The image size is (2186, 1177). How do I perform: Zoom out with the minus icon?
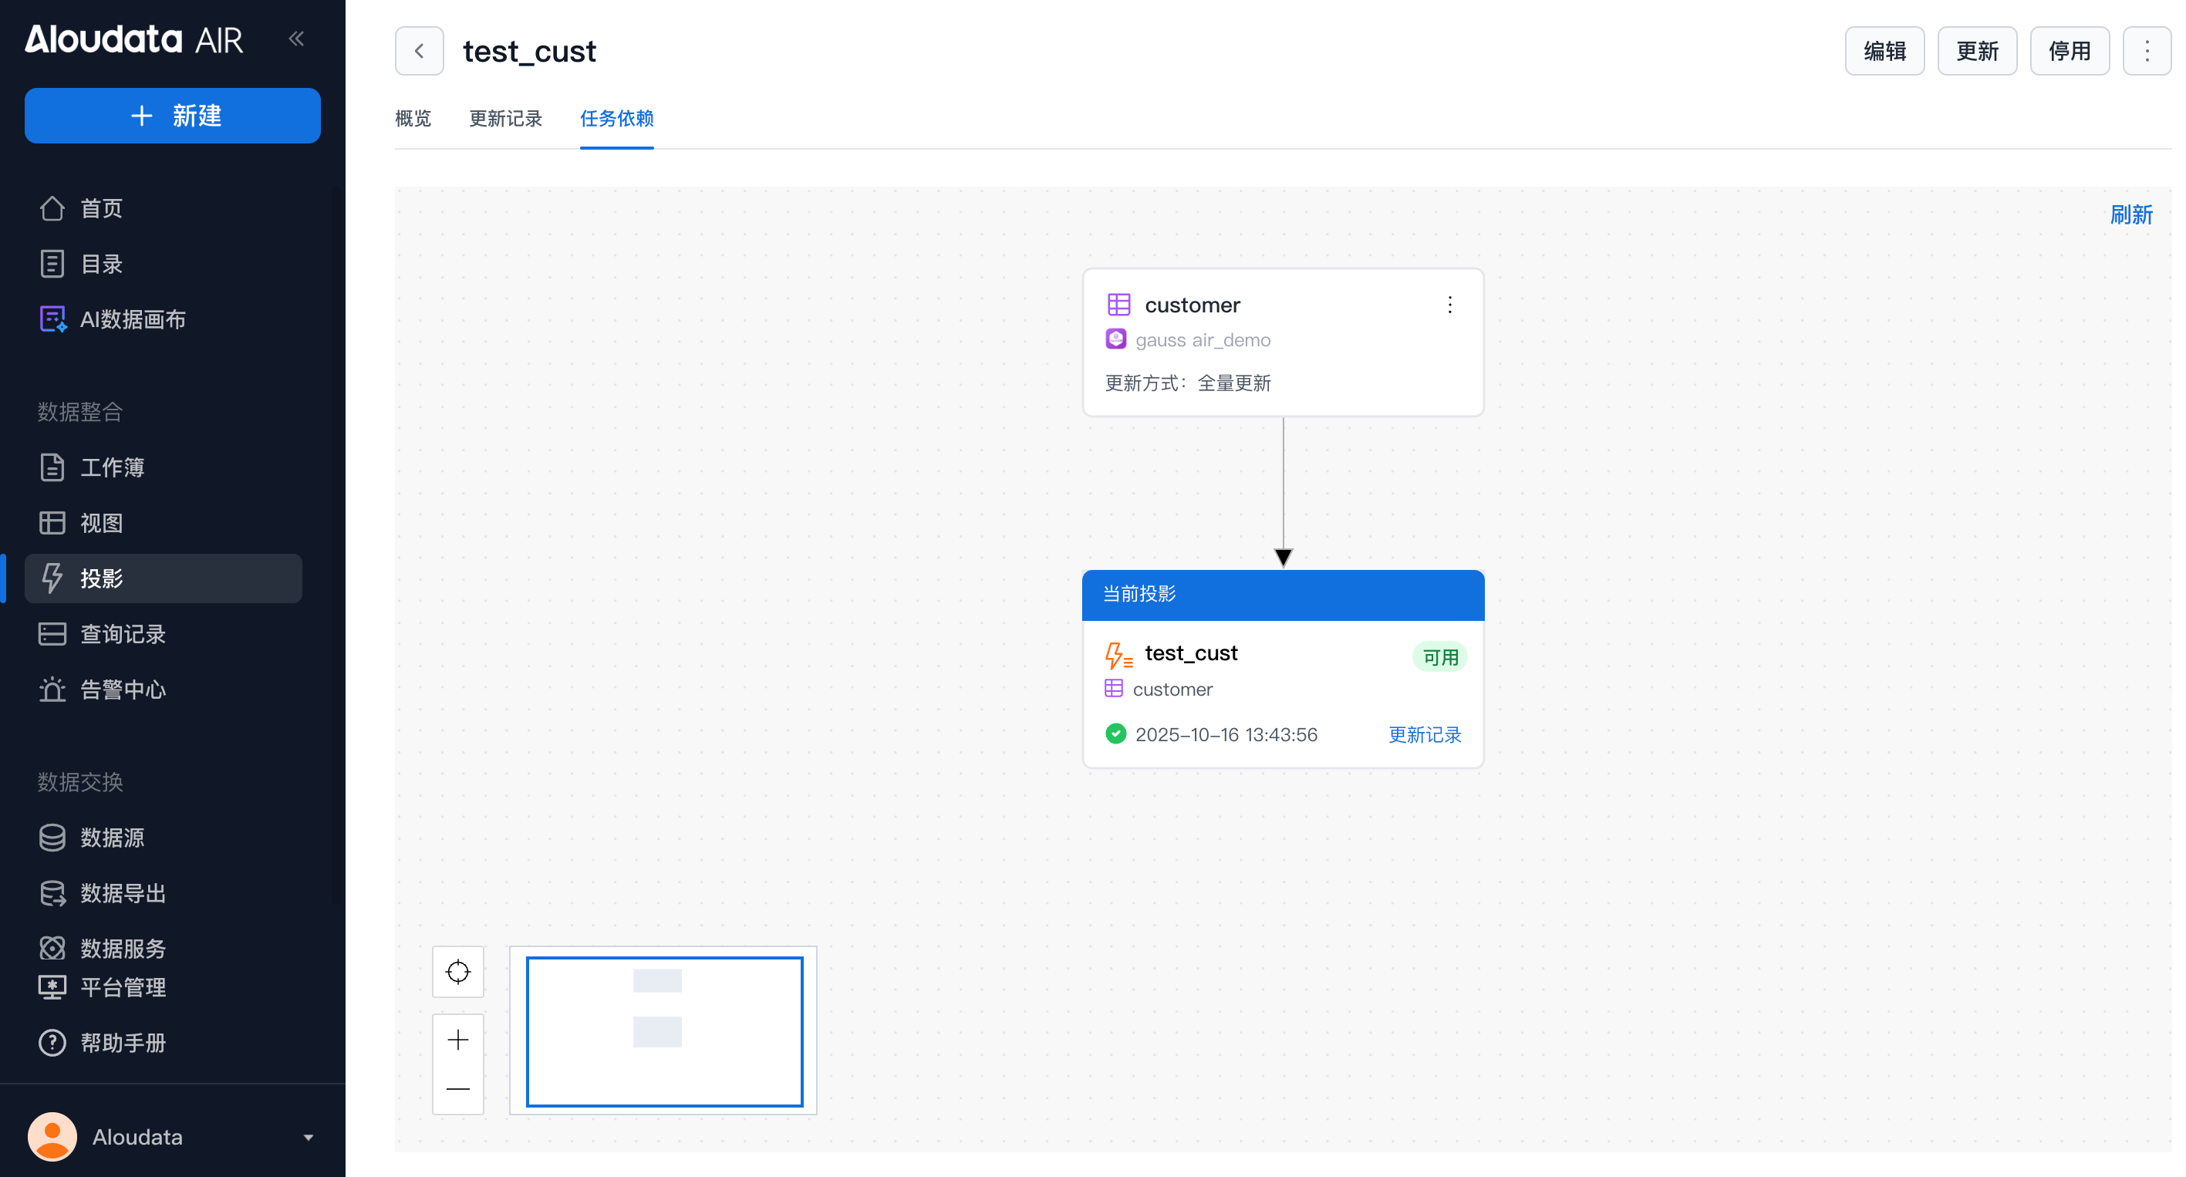point(458,1089)
